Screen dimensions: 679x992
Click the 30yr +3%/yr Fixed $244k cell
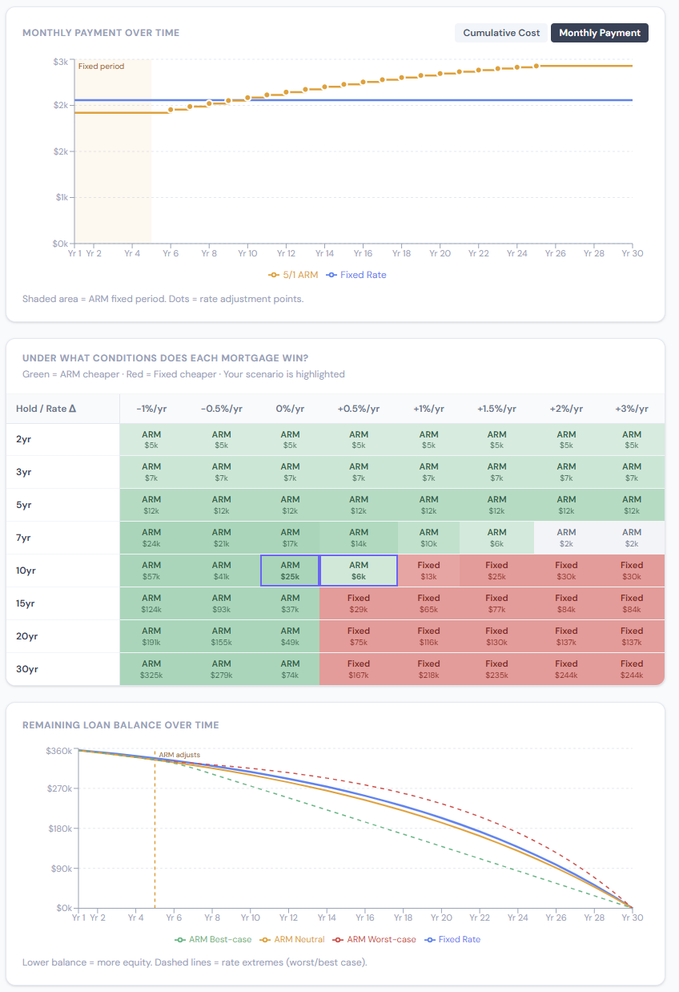632,669
